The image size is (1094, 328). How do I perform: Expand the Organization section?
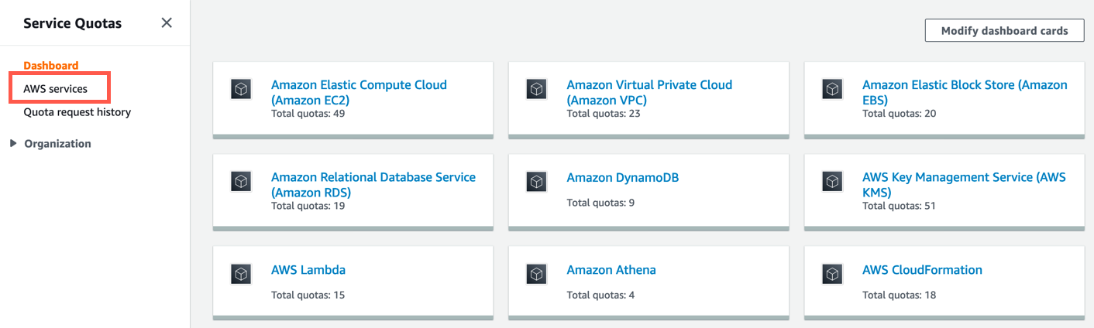coord(13,143)
